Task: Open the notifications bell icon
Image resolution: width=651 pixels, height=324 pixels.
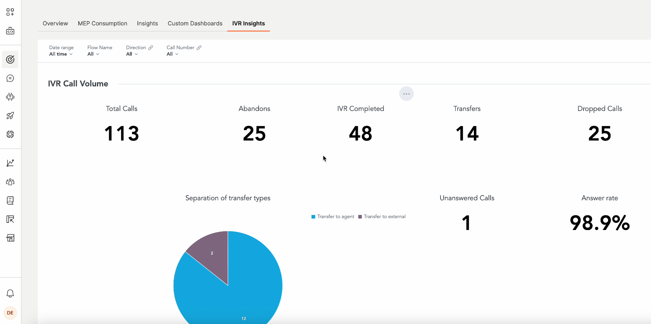Action: [10, 293]
